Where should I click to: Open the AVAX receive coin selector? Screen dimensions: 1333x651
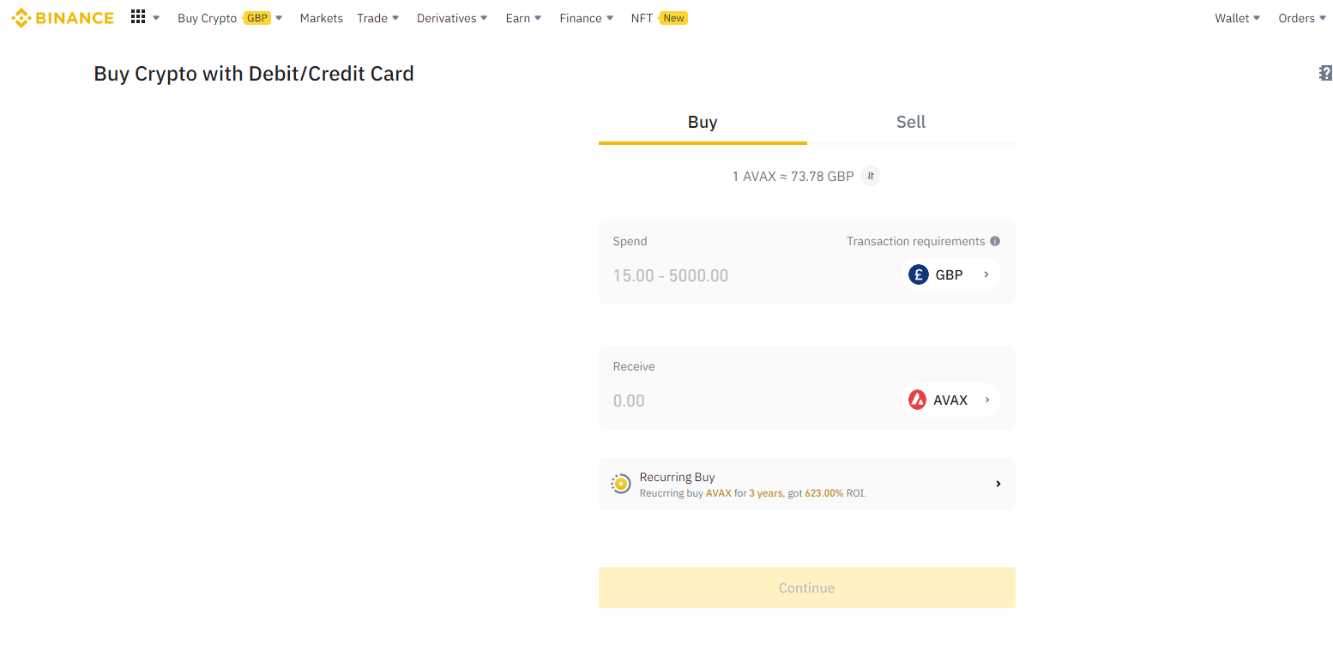point(952,400)
